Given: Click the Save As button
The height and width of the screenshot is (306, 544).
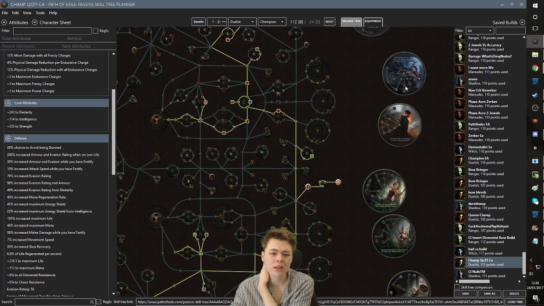Looking at the screenshot, I should pyautogui.click(x=489, y=294).
